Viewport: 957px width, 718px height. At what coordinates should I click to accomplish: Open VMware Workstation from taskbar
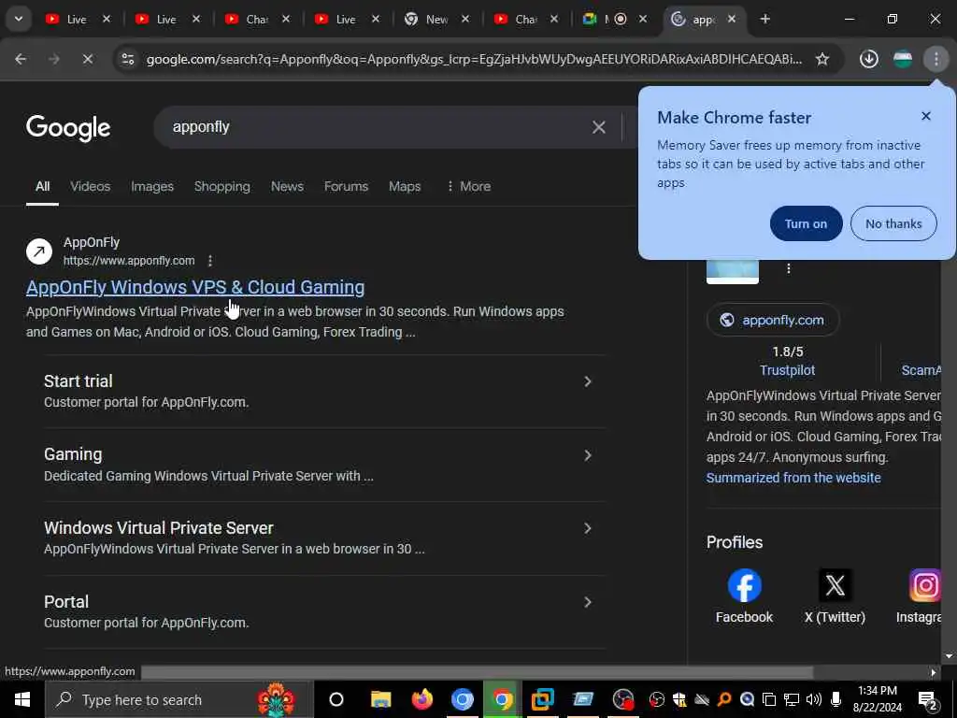pos(543,699)
